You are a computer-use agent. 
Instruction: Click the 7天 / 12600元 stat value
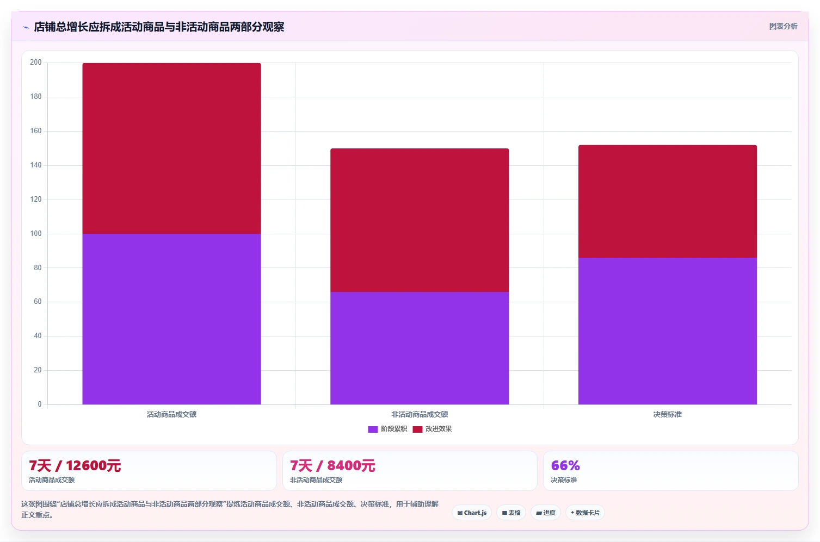click(75, 465)
